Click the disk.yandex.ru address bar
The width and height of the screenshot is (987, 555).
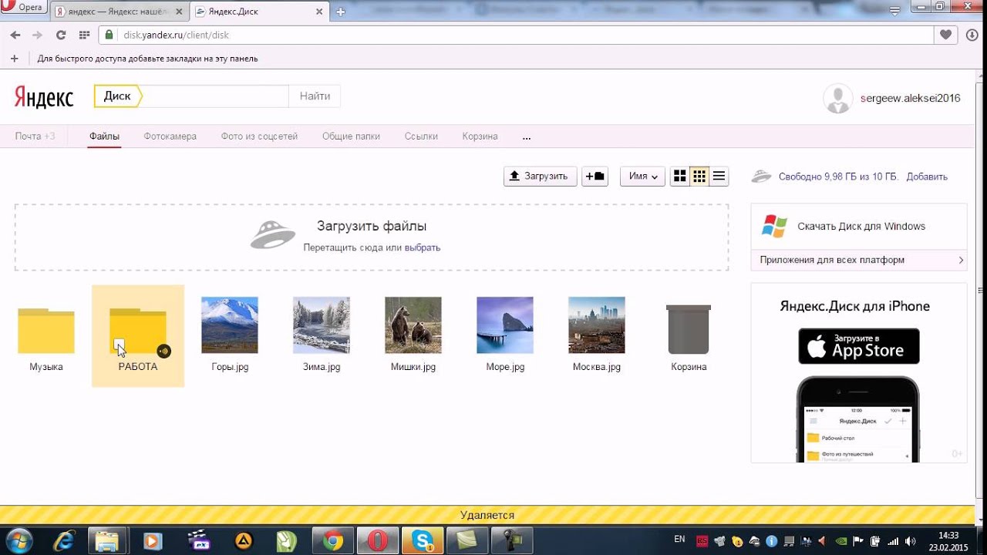click(x=516, y=35)
